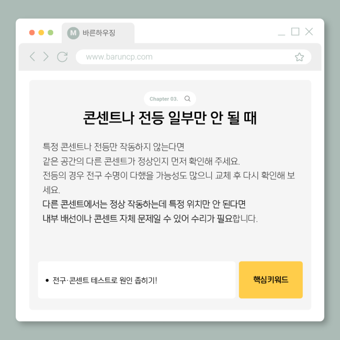Click the browser forward arrow
Viewport: 340px width, 340px height.
click(x=46, y=56)
